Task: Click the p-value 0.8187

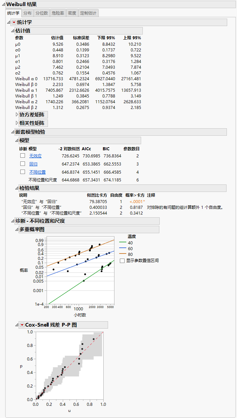Action: coord(136,207)
